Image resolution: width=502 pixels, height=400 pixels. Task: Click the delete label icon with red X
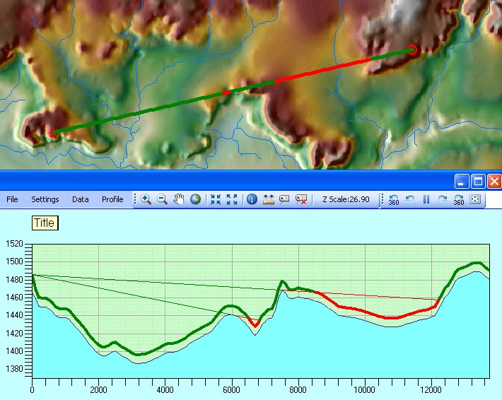(x=302, y=199)
